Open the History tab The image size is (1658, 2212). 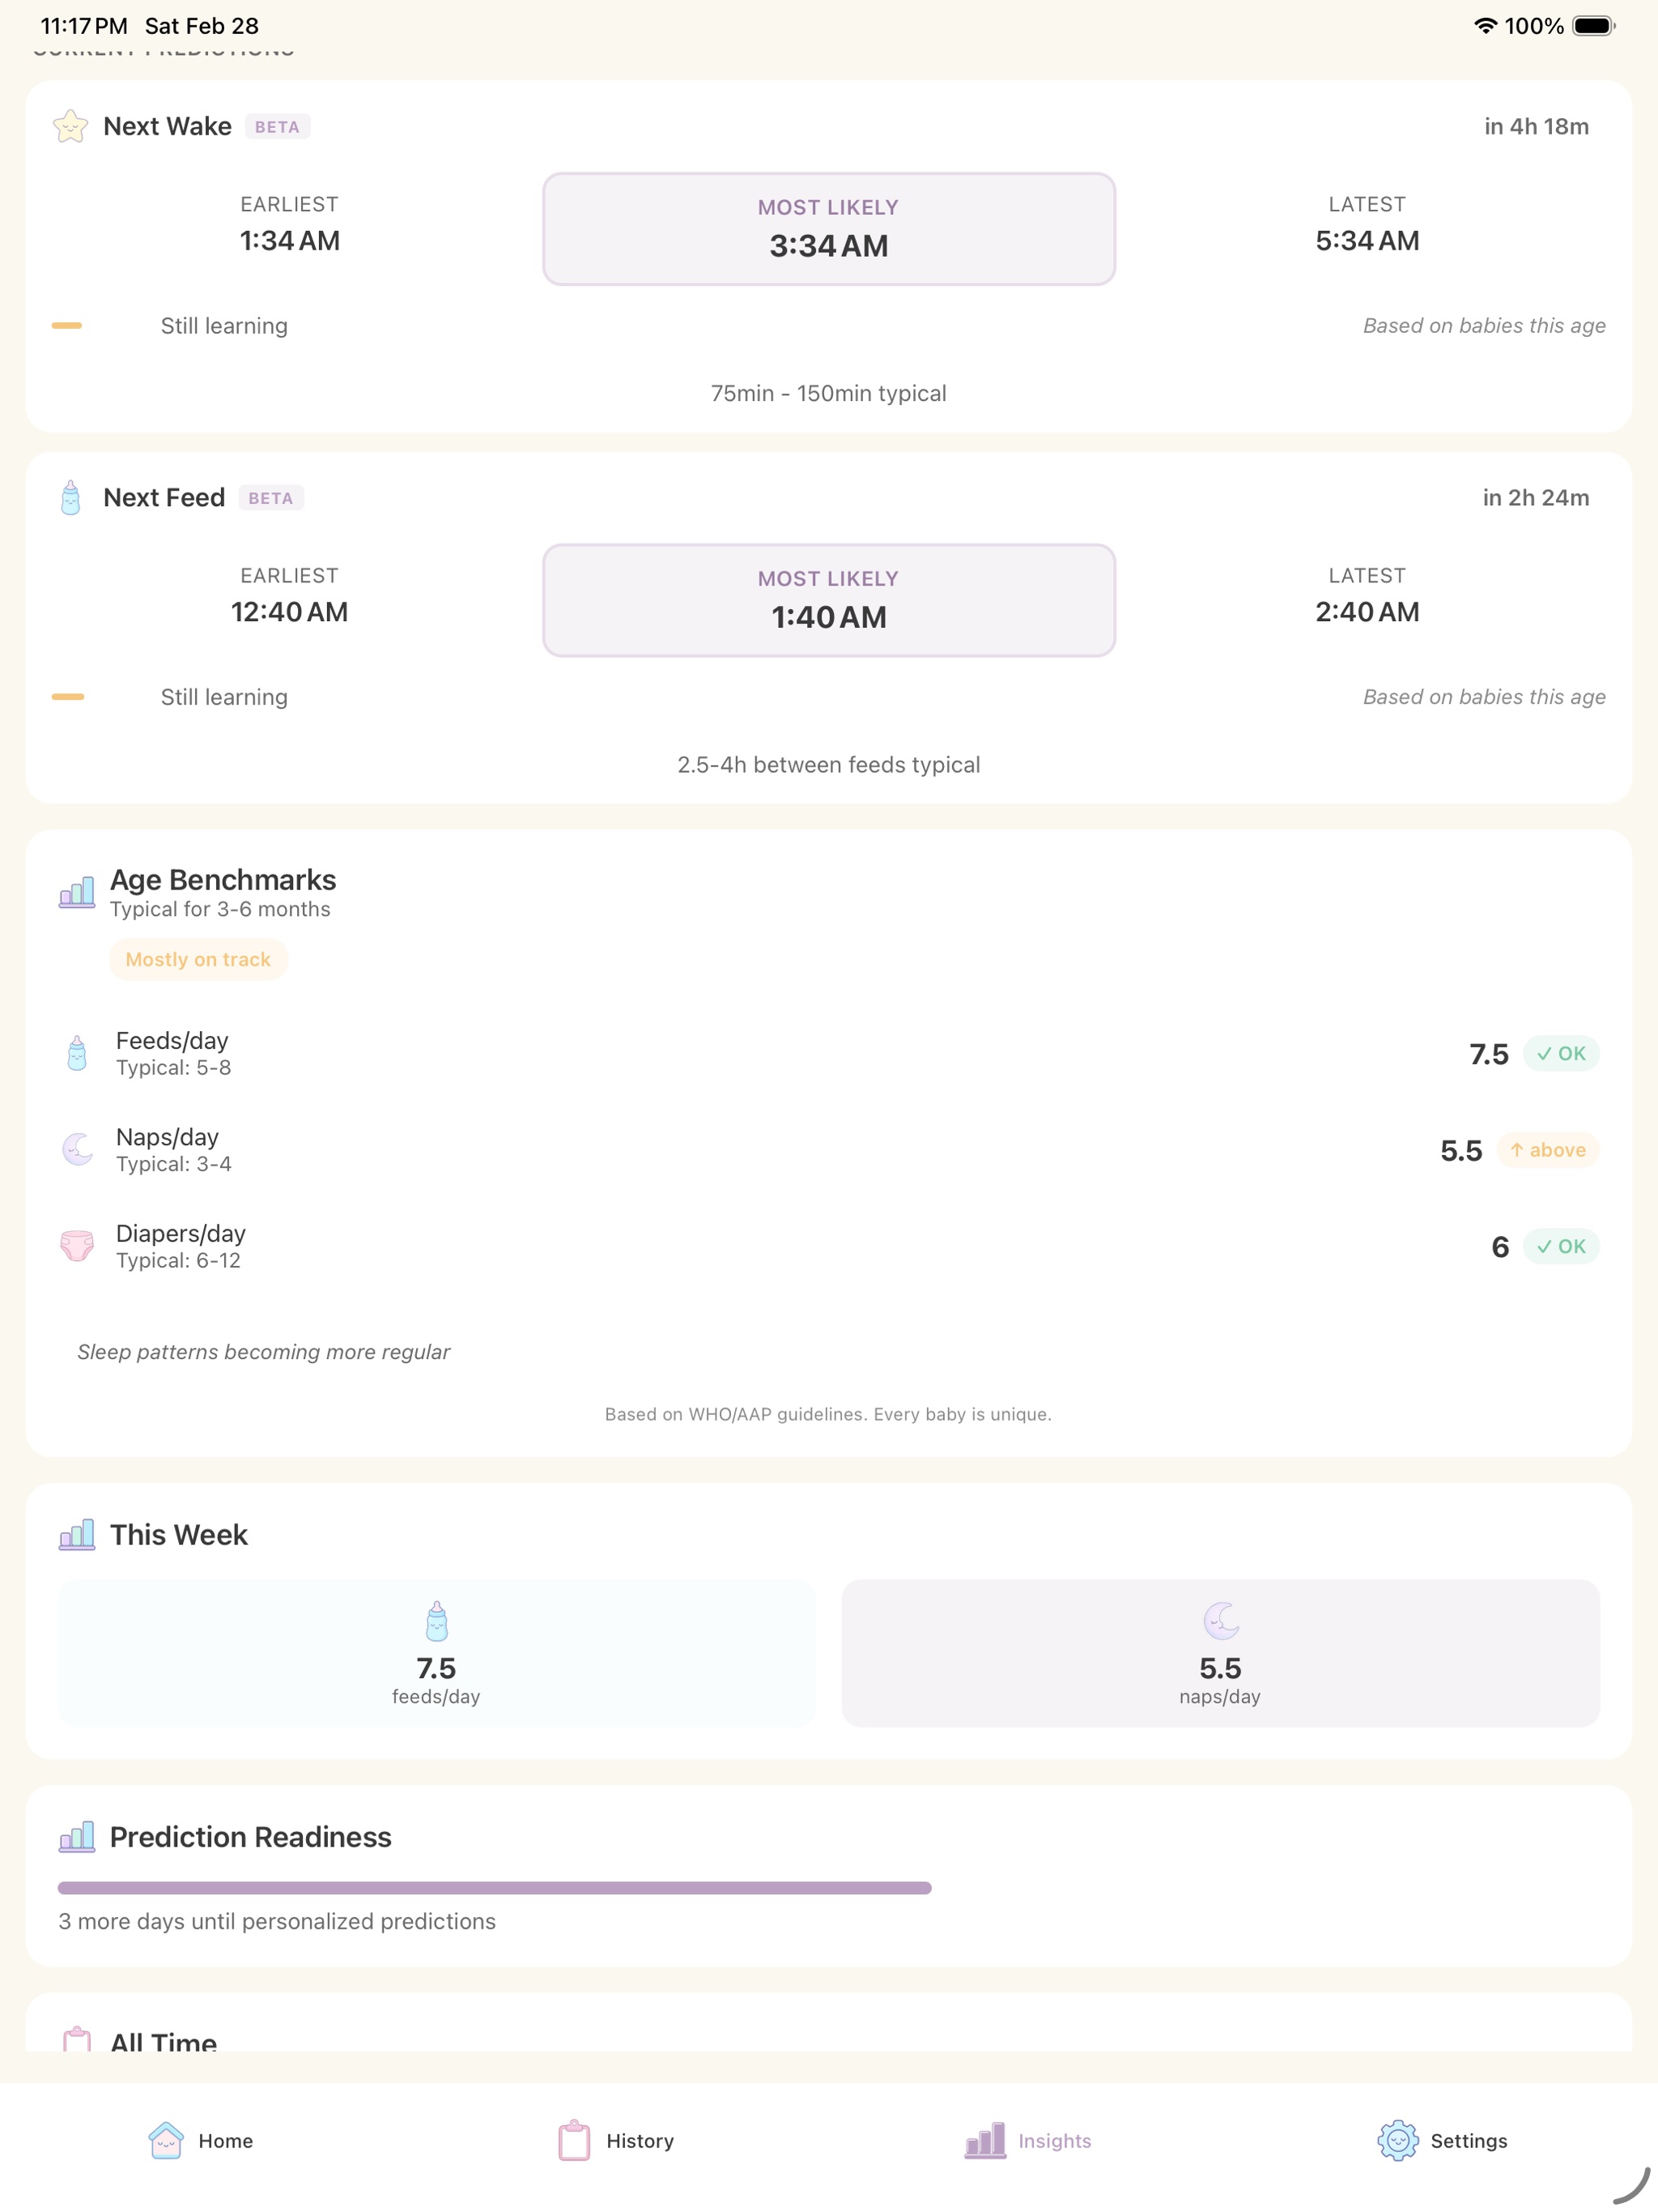click(x=615, y=2140)
